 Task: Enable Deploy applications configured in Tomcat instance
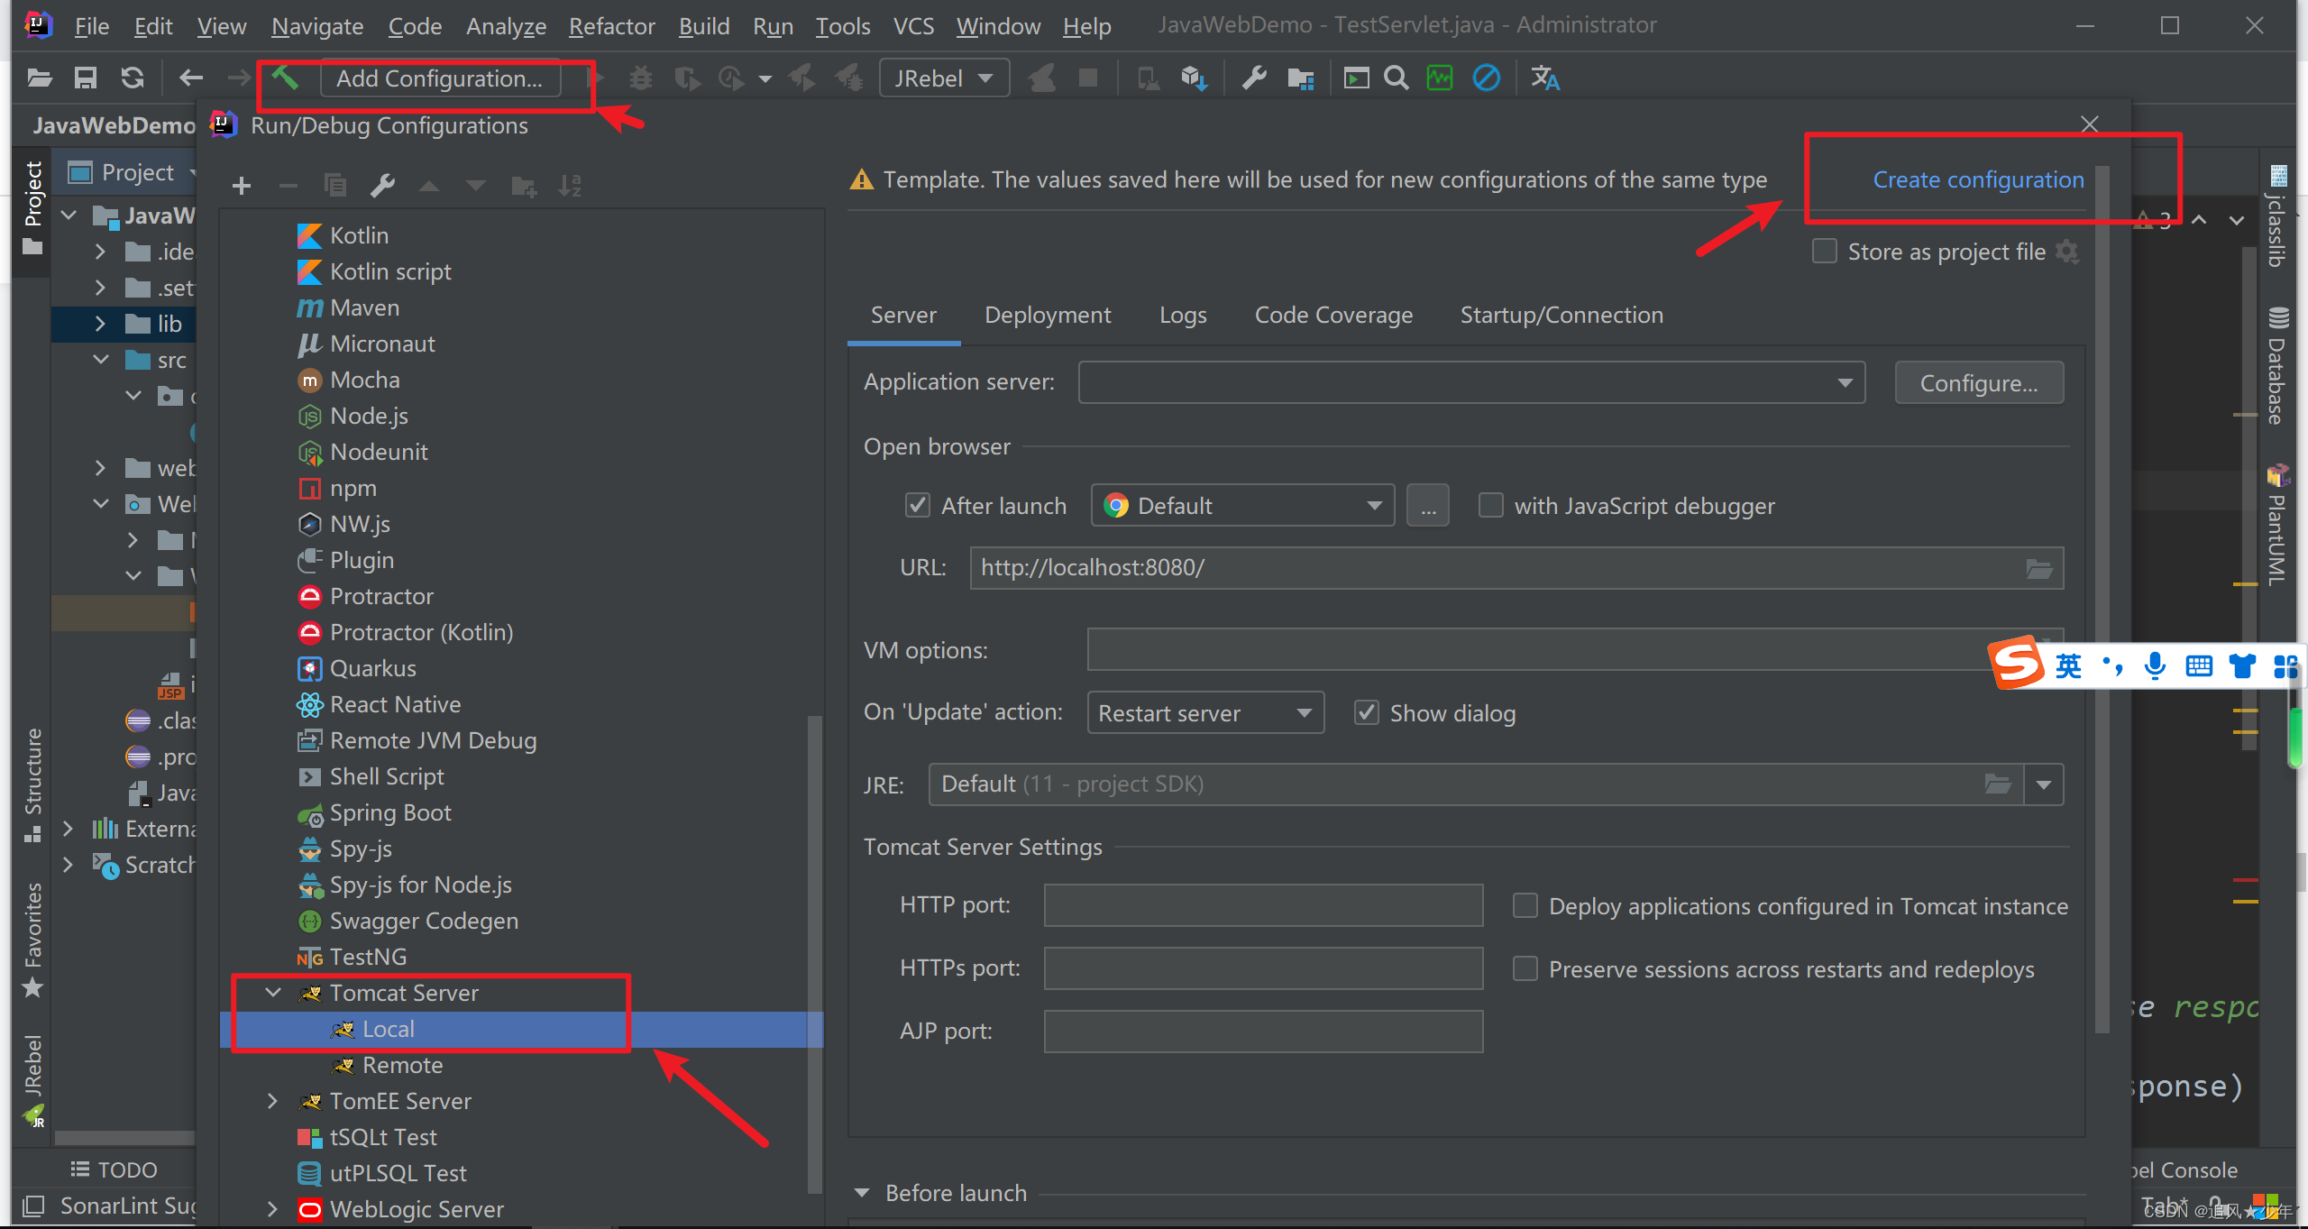click(1525, 906)
